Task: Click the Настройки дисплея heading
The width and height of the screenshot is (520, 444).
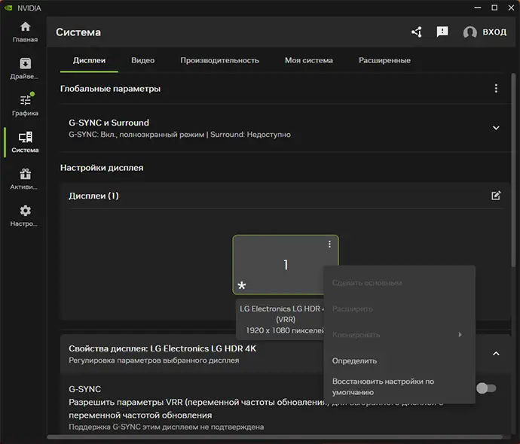Action: tap(102, 168)
